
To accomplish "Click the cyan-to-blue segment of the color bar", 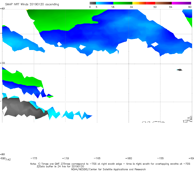I will (105, 3).
